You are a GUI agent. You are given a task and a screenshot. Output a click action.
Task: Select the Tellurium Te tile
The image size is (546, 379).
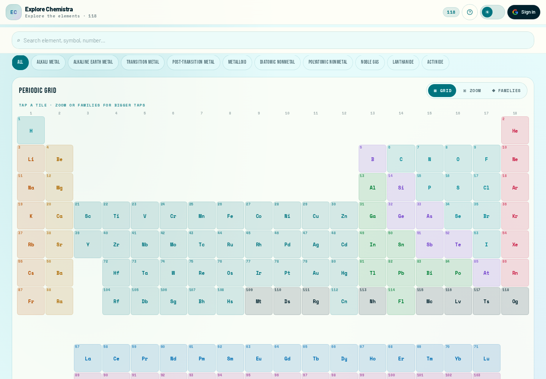pos(458,244)
